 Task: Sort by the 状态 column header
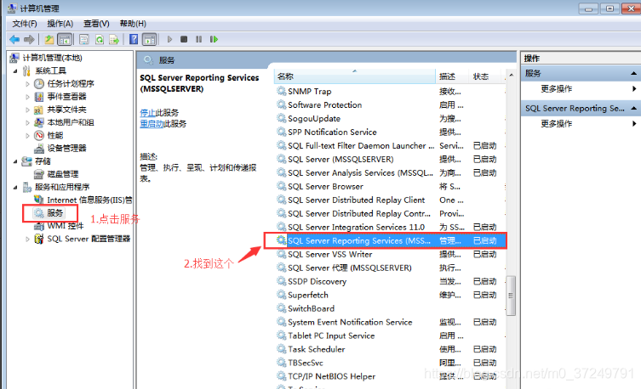click(485, 76)
